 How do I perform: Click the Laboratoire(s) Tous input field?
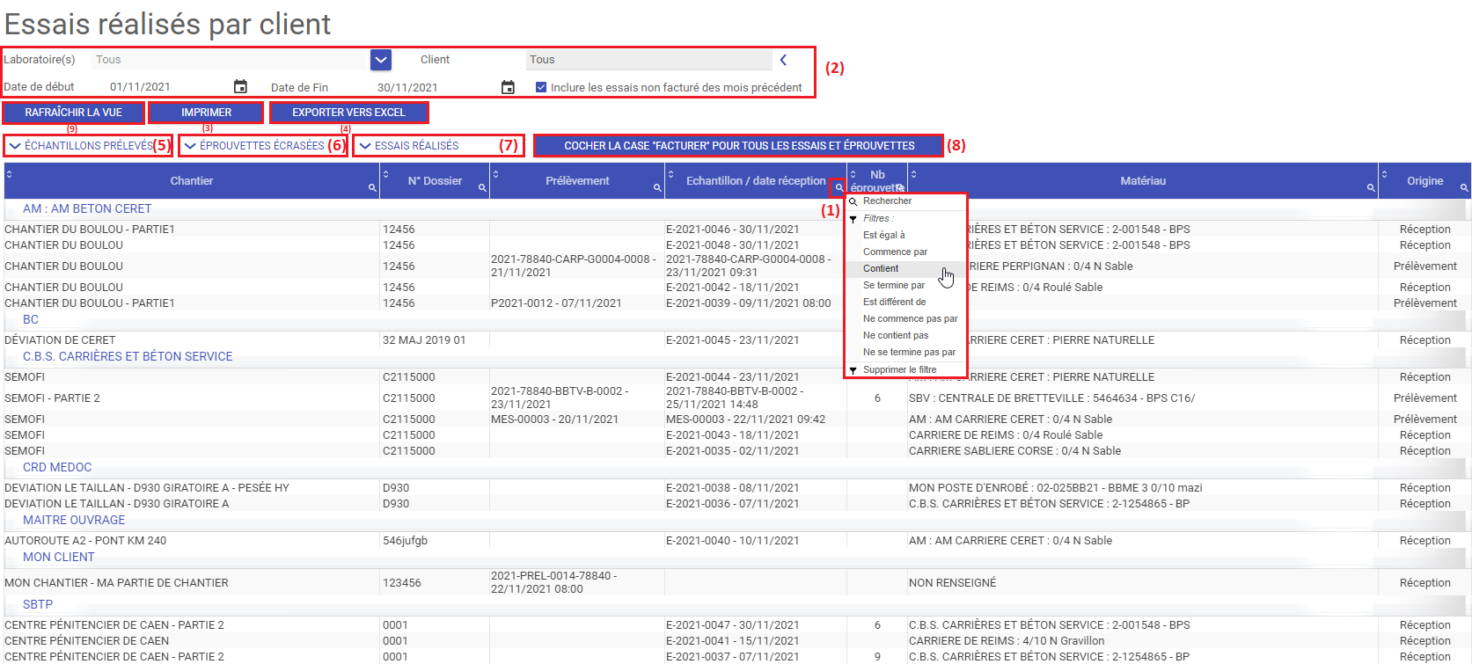tap(231, 60)
